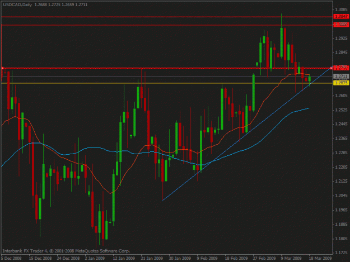Click the 1.2445 price axis label
Image resolution: width=350 pixels, height=262 pixels.
(341, 124)
